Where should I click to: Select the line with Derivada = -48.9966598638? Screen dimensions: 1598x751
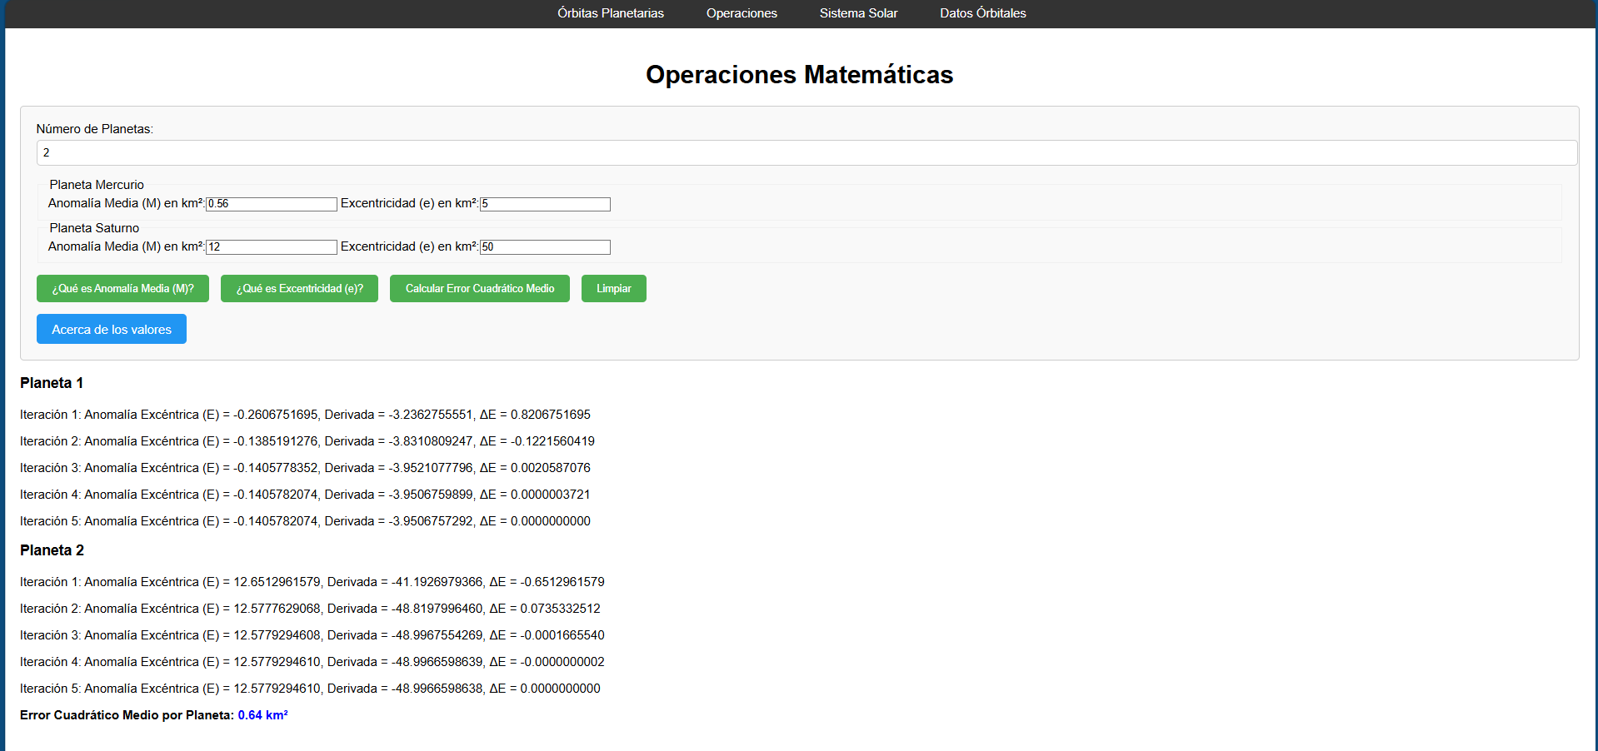pos(310,689)
